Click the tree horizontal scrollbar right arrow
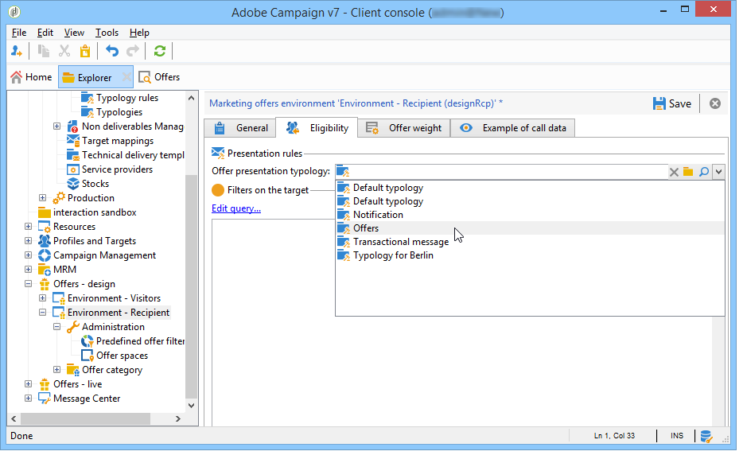Viewport: 743px width, 459px height. point(178,418)
